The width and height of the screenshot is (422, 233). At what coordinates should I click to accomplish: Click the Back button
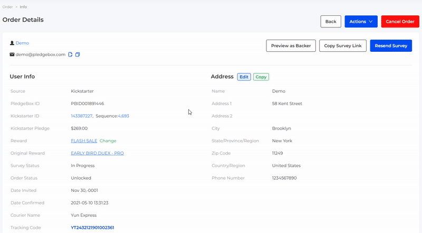click(x=331, y=22)
